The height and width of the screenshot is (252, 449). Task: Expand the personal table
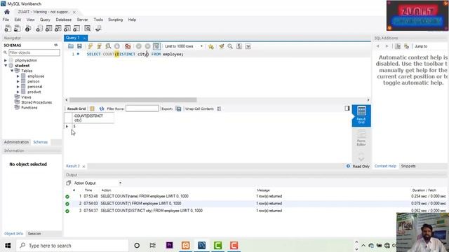tap(18, 87)
